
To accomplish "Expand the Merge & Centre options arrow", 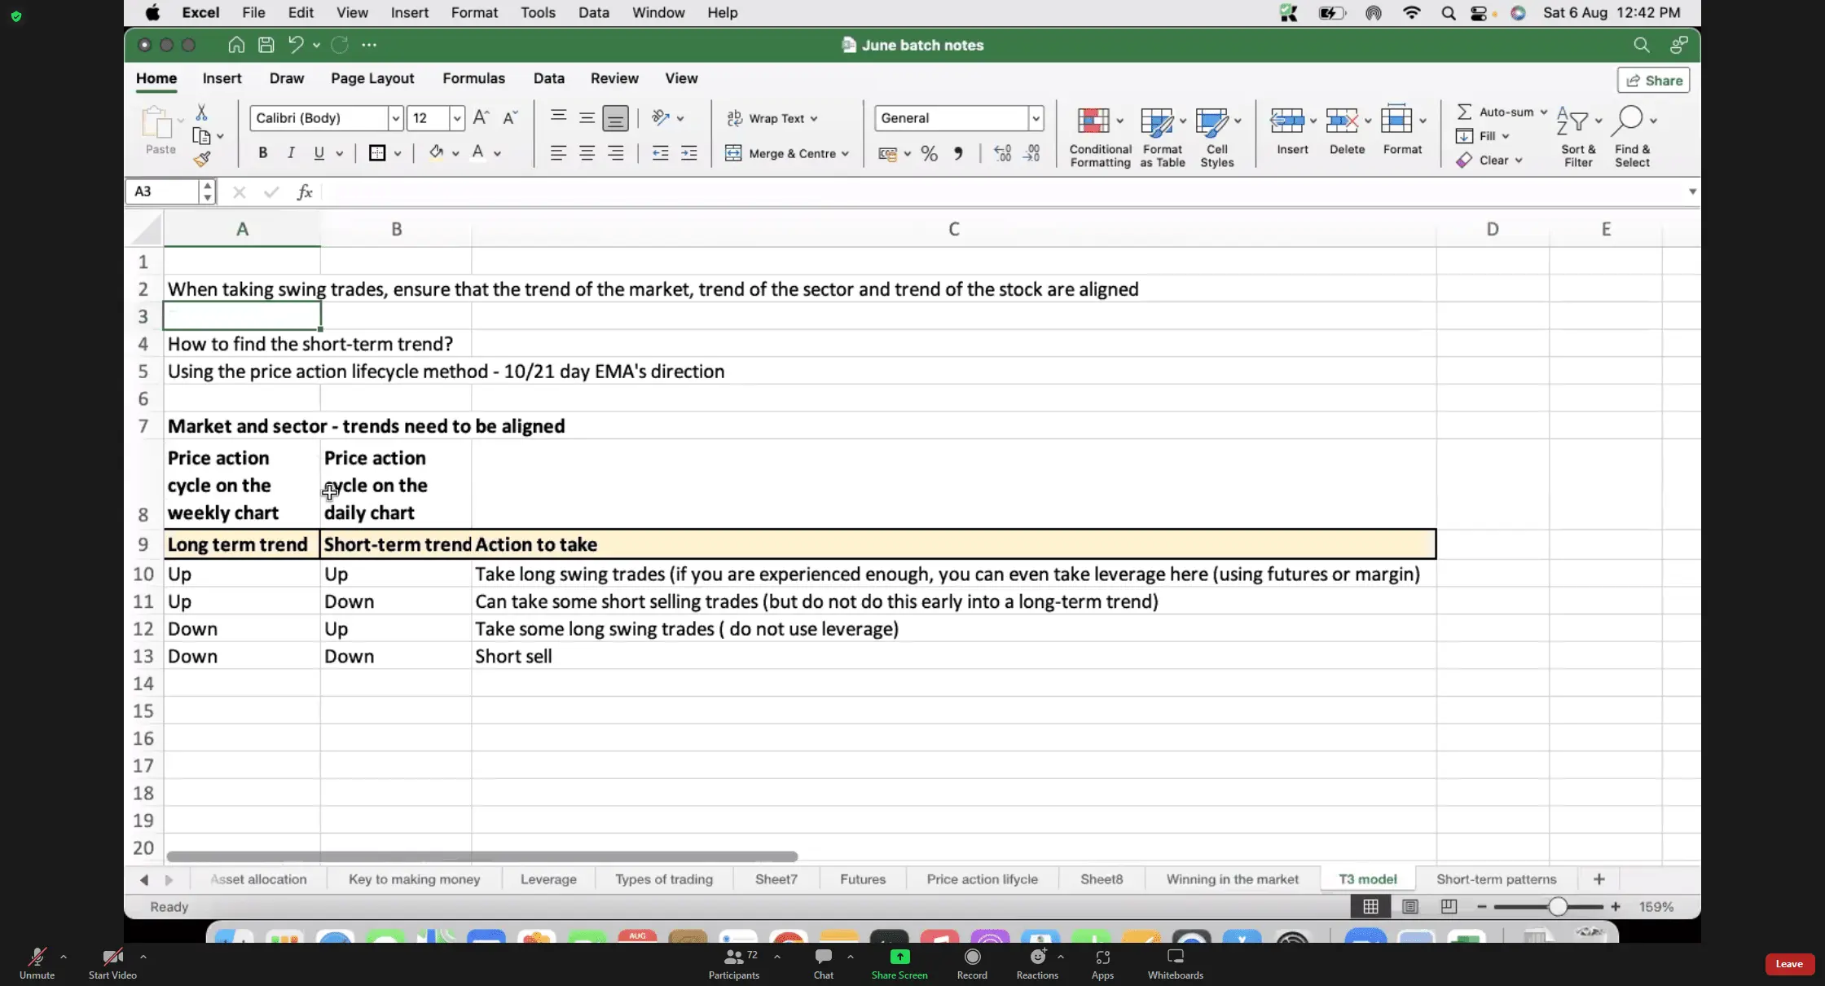I will pos(845,153).
